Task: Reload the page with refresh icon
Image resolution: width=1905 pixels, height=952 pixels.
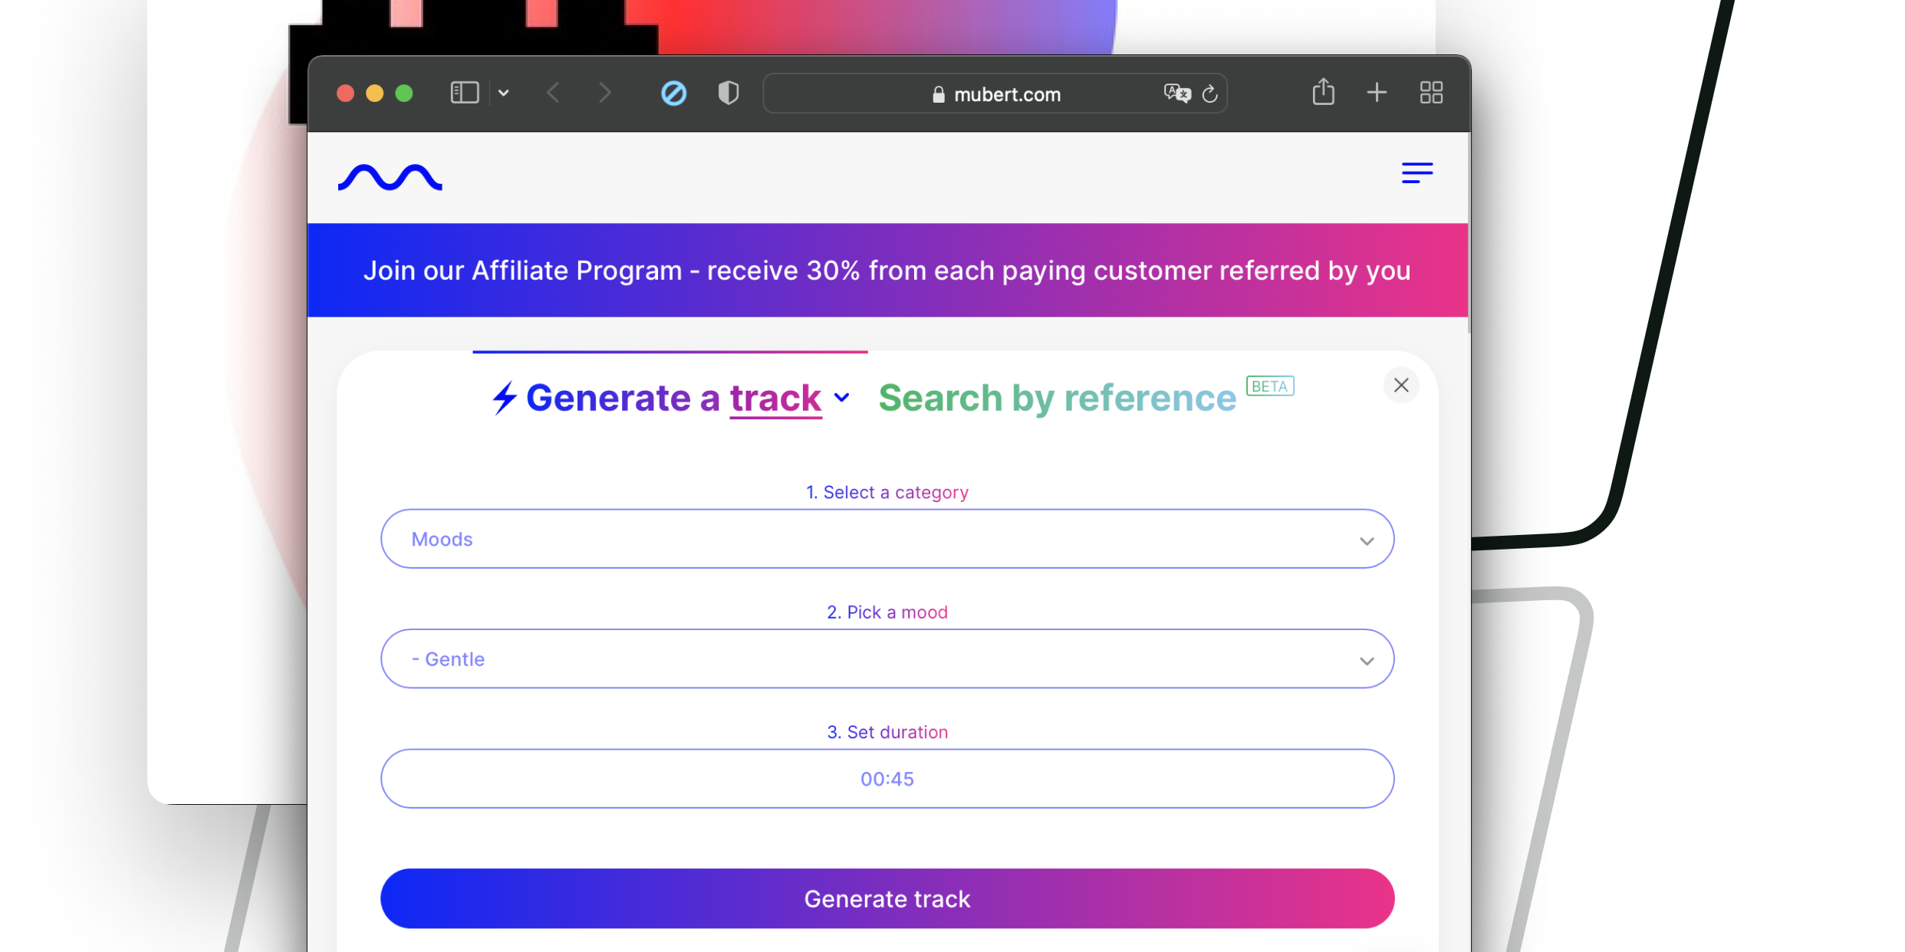Action: 1210,94
